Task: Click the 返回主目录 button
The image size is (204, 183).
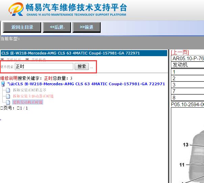Action: (22, 27)
